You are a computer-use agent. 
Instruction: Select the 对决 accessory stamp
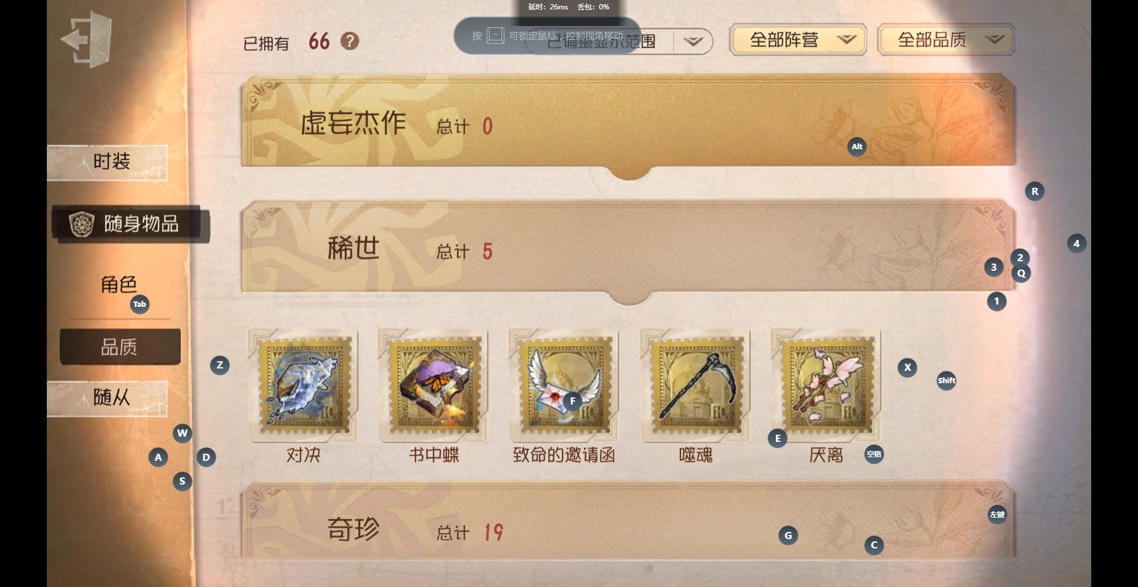[303, 386]
